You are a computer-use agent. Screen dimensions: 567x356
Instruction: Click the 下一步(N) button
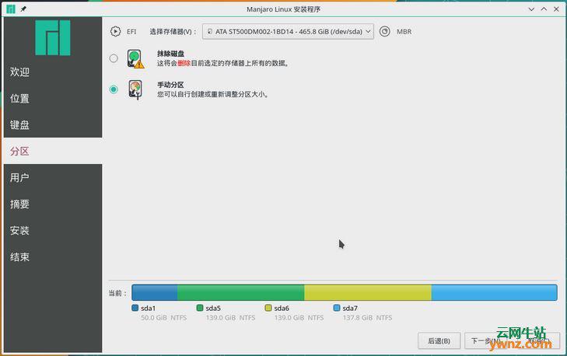pos(485,340)
